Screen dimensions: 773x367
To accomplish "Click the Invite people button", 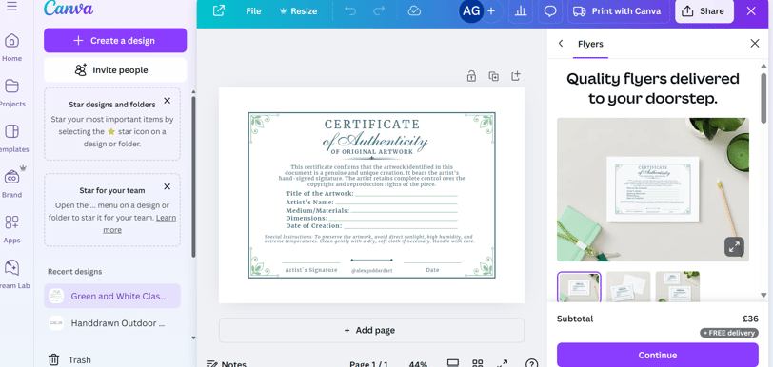I will pyautogui.click(x=115, y=70).
